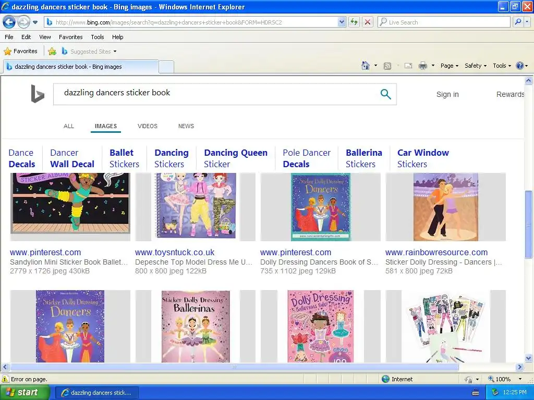Click the Print icon

tap(422, 66)
